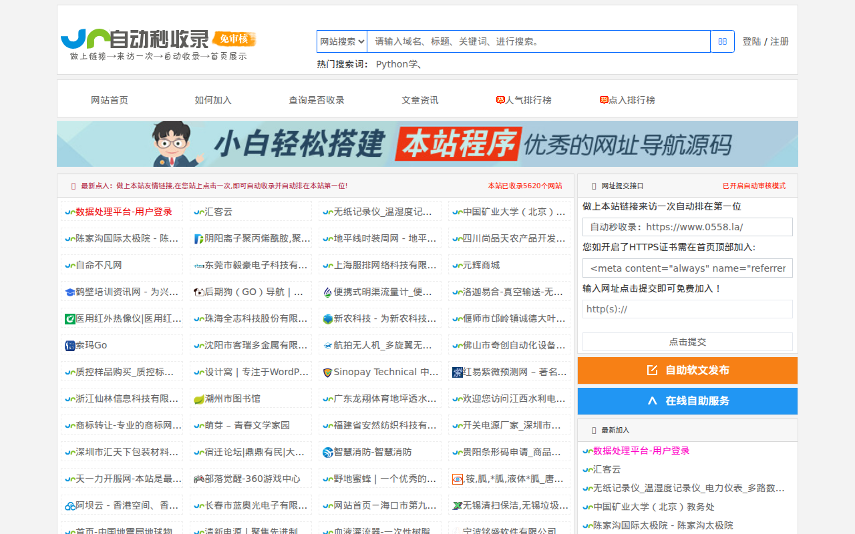Click the search button icon beside search field
The height and width of the screenshot is (534, 855).
(722, 41)
